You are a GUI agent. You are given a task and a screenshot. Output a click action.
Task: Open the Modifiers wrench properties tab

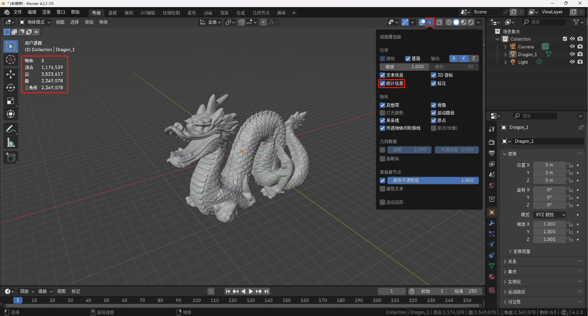point(491,223)
